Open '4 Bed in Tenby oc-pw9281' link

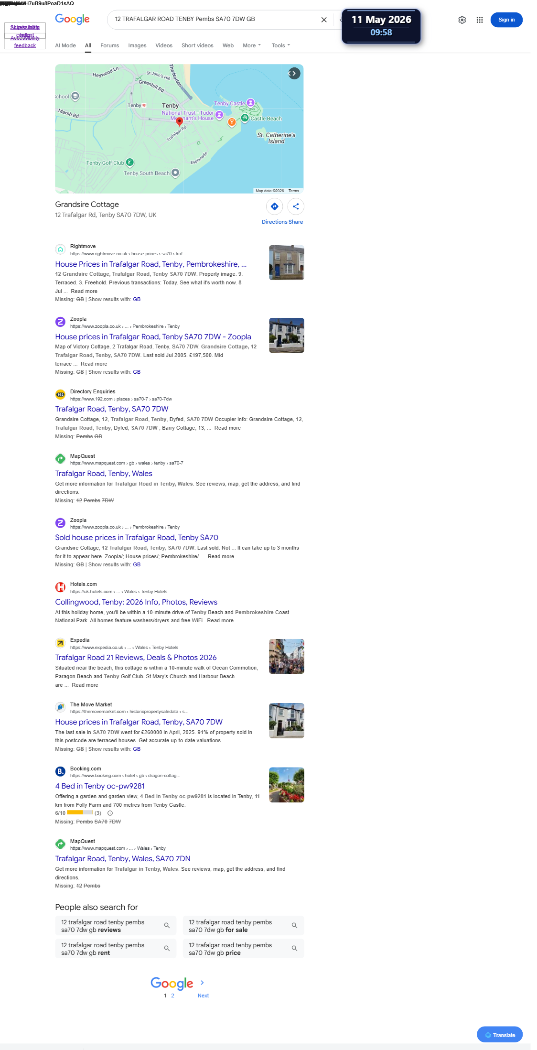coord(100,786)
